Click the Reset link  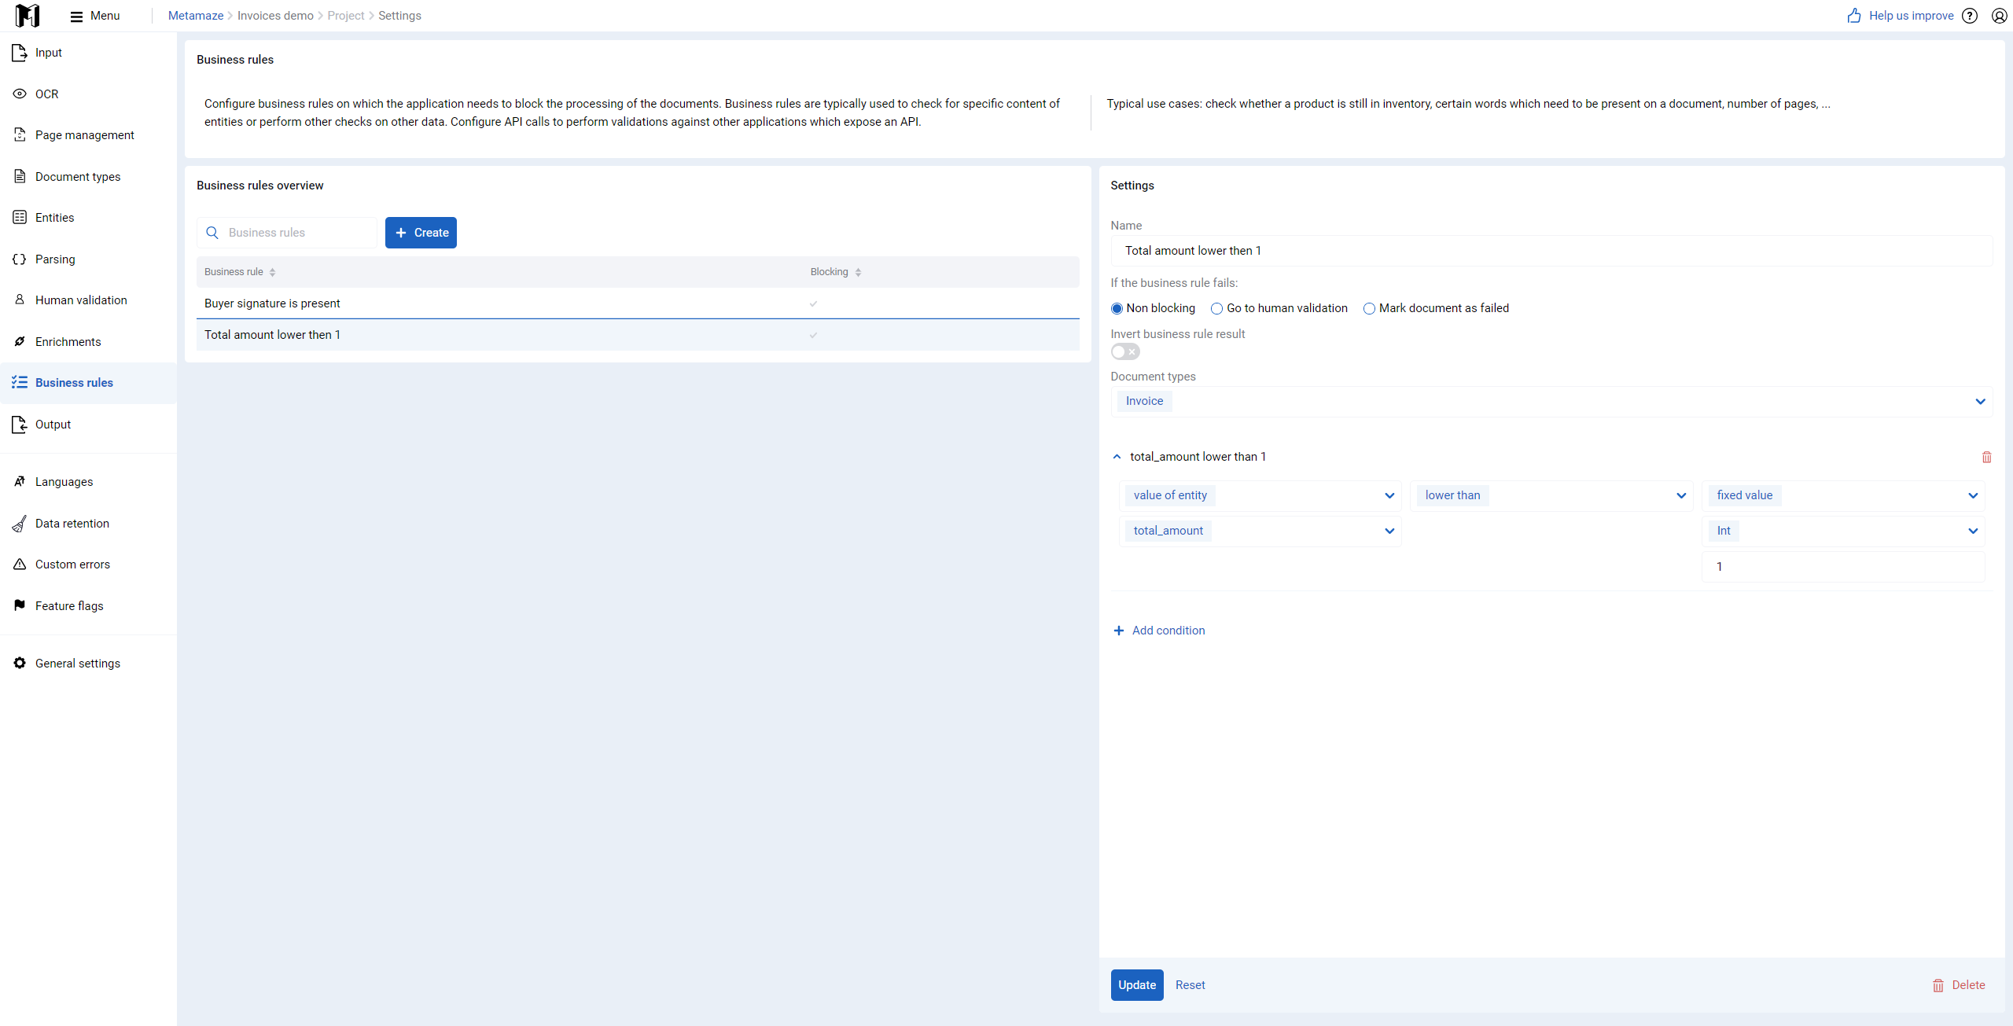[1190, 985]
